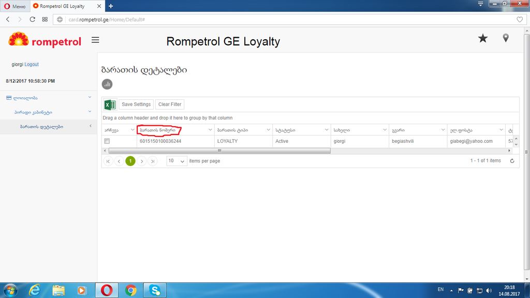Open Opera tab menu icon top-right
This screenshot has height=298, width=530.
pos(480,4)
